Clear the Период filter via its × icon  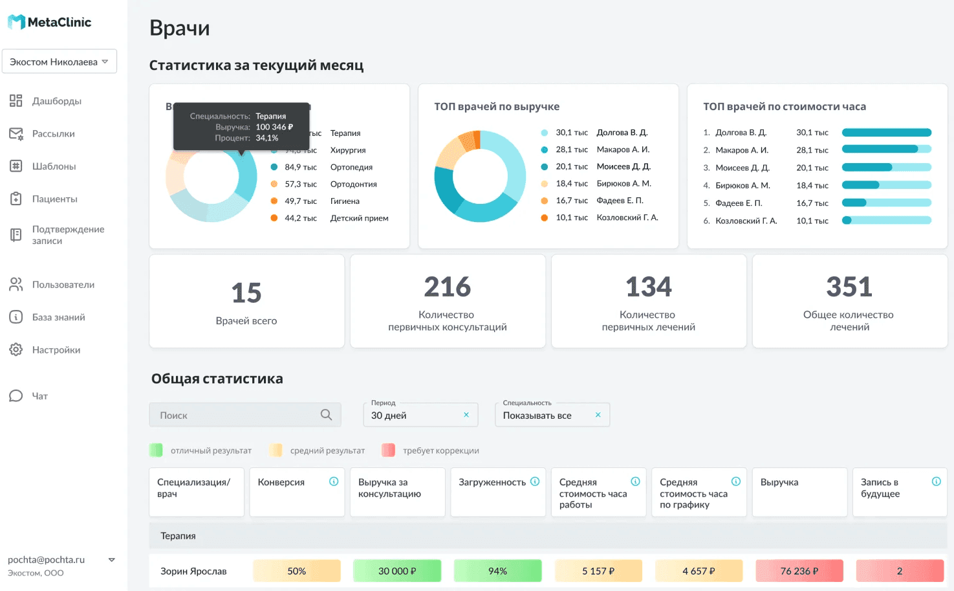pyautogui.click(x=466, y=414)
